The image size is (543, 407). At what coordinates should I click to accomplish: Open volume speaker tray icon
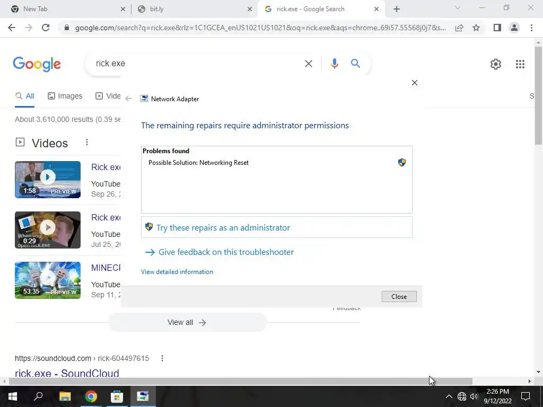click(x=474, y=396)
